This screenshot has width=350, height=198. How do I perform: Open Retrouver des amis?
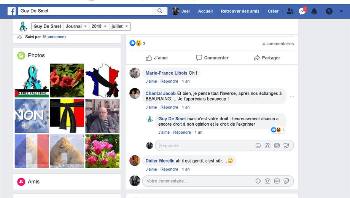(x=240, y=11)
